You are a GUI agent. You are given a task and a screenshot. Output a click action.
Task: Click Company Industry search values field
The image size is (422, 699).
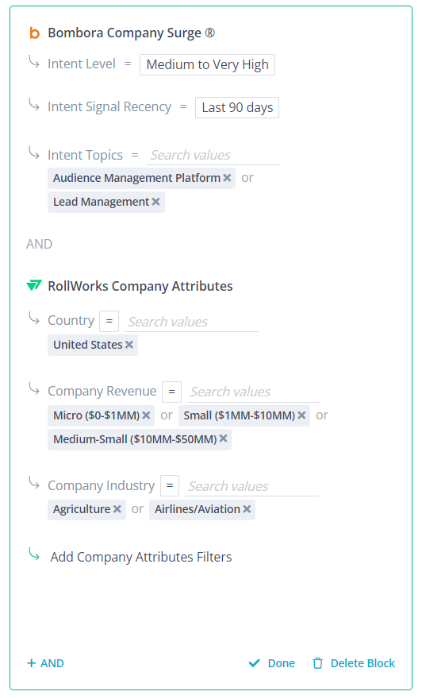(252, 486)
